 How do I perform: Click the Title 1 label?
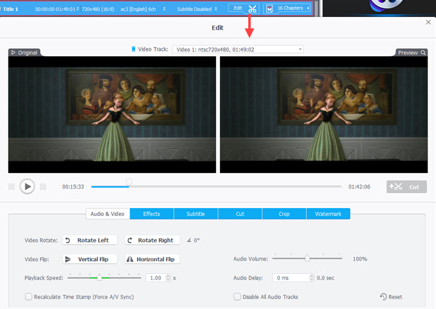point(10,9)
